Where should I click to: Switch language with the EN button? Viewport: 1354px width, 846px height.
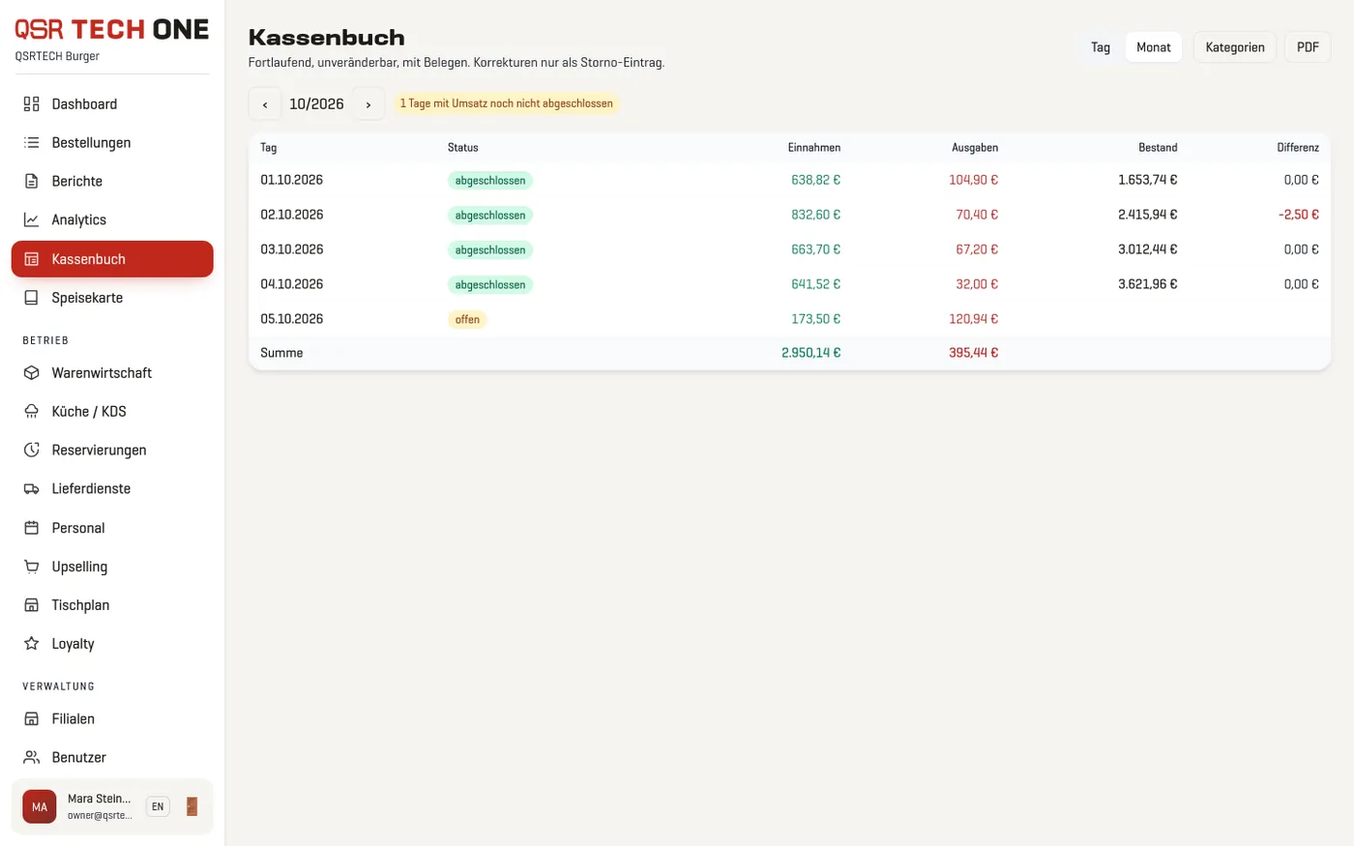pyautogui.click(x=158, y=806)
